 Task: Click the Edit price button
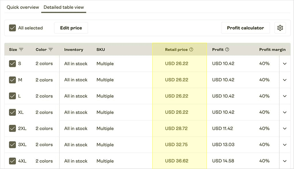pos(71,28)
